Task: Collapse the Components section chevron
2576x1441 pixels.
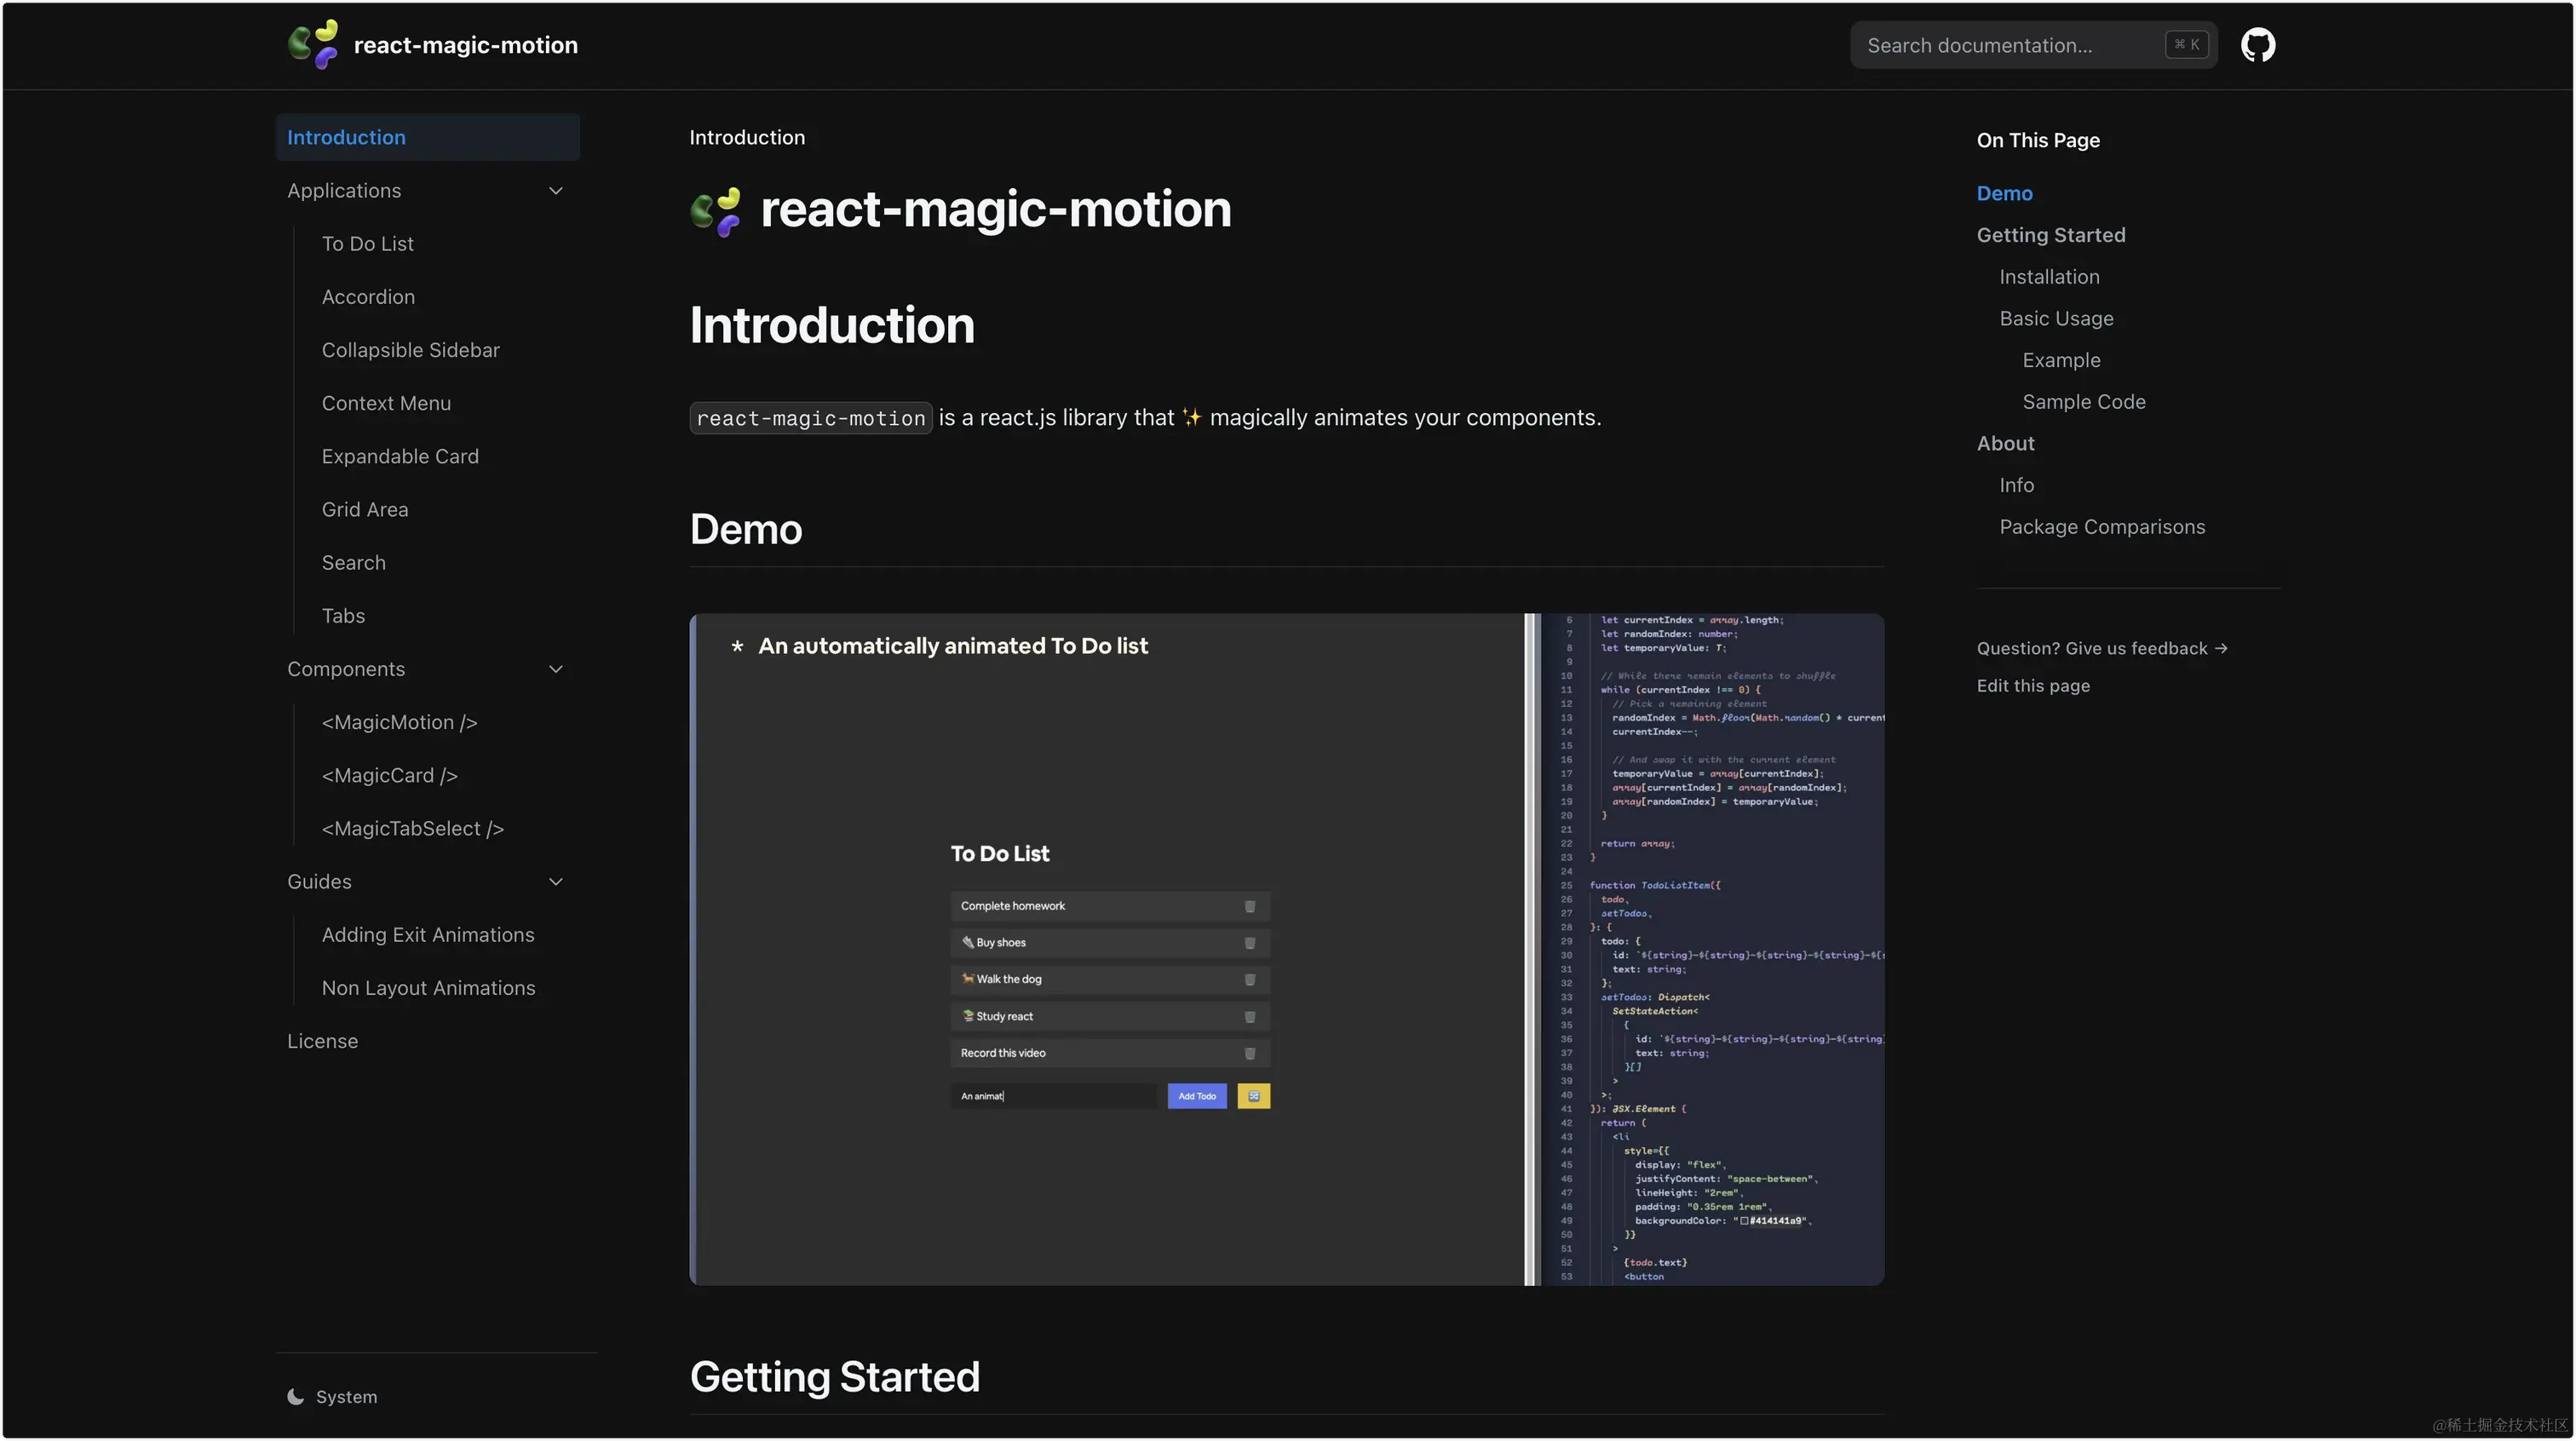Action: 556,669
